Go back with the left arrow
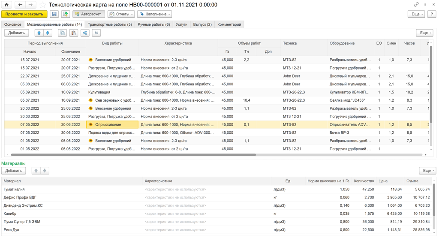Viewport: 439px width, 238px height. (x=20, y=5)
